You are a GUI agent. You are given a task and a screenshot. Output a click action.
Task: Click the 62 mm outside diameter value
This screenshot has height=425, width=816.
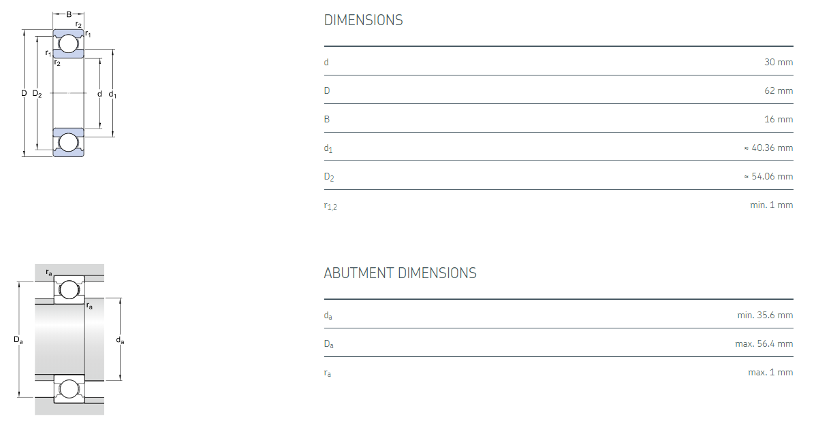coord(779,90)
